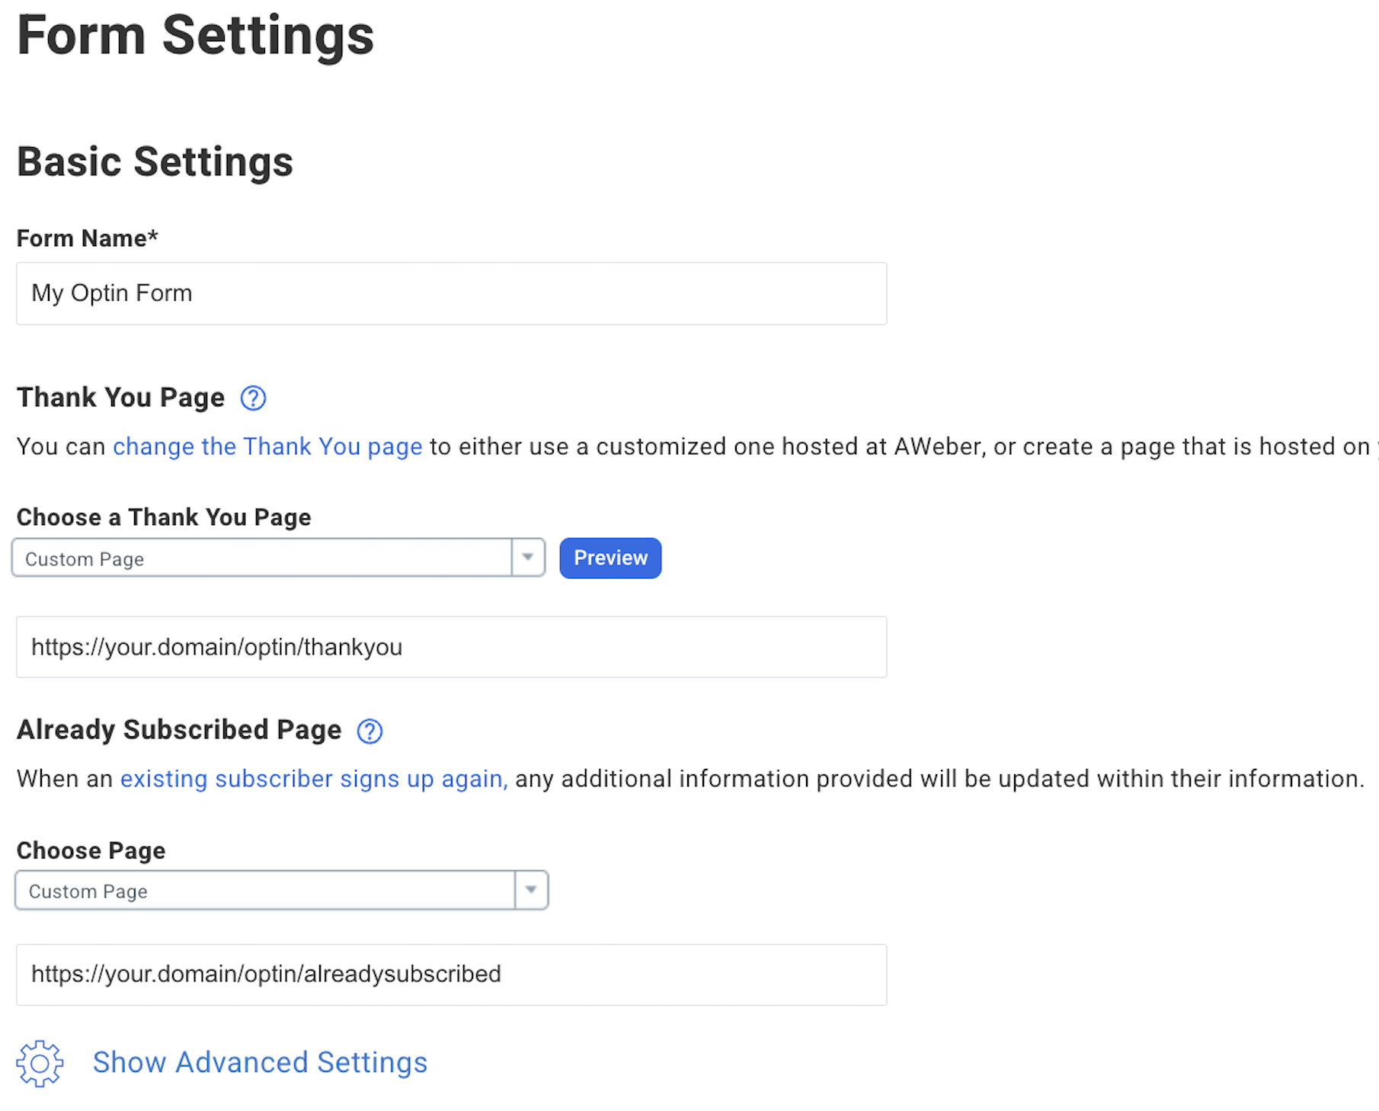Click the help icon beside Thank You Page
1379x1111 pixels.
253,398
